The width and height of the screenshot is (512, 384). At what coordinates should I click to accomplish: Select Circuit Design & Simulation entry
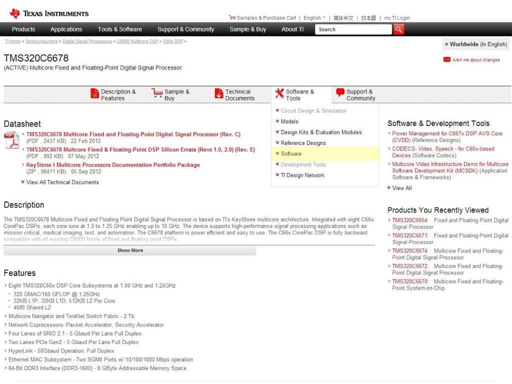[313, 110]
